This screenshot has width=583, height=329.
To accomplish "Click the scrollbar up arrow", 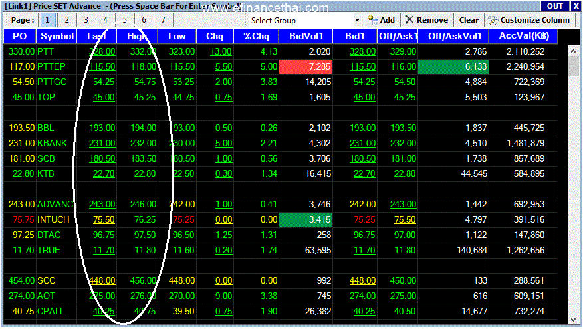I will [573, 51].
